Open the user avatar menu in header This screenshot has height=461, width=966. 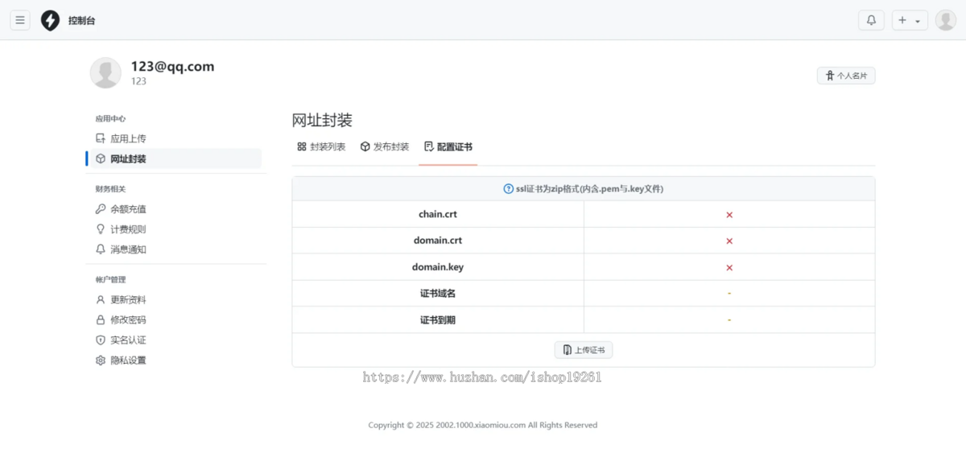[946, 20]
